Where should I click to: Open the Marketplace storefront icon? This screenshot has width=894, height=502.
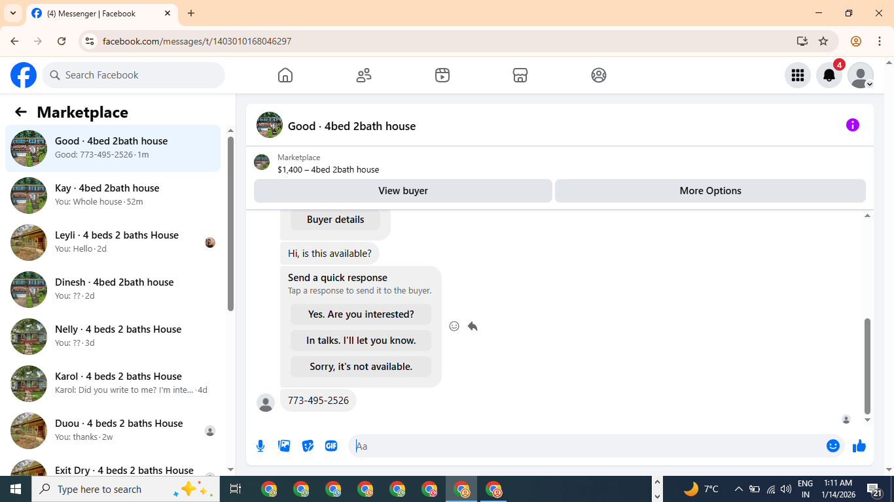[520, 75]
